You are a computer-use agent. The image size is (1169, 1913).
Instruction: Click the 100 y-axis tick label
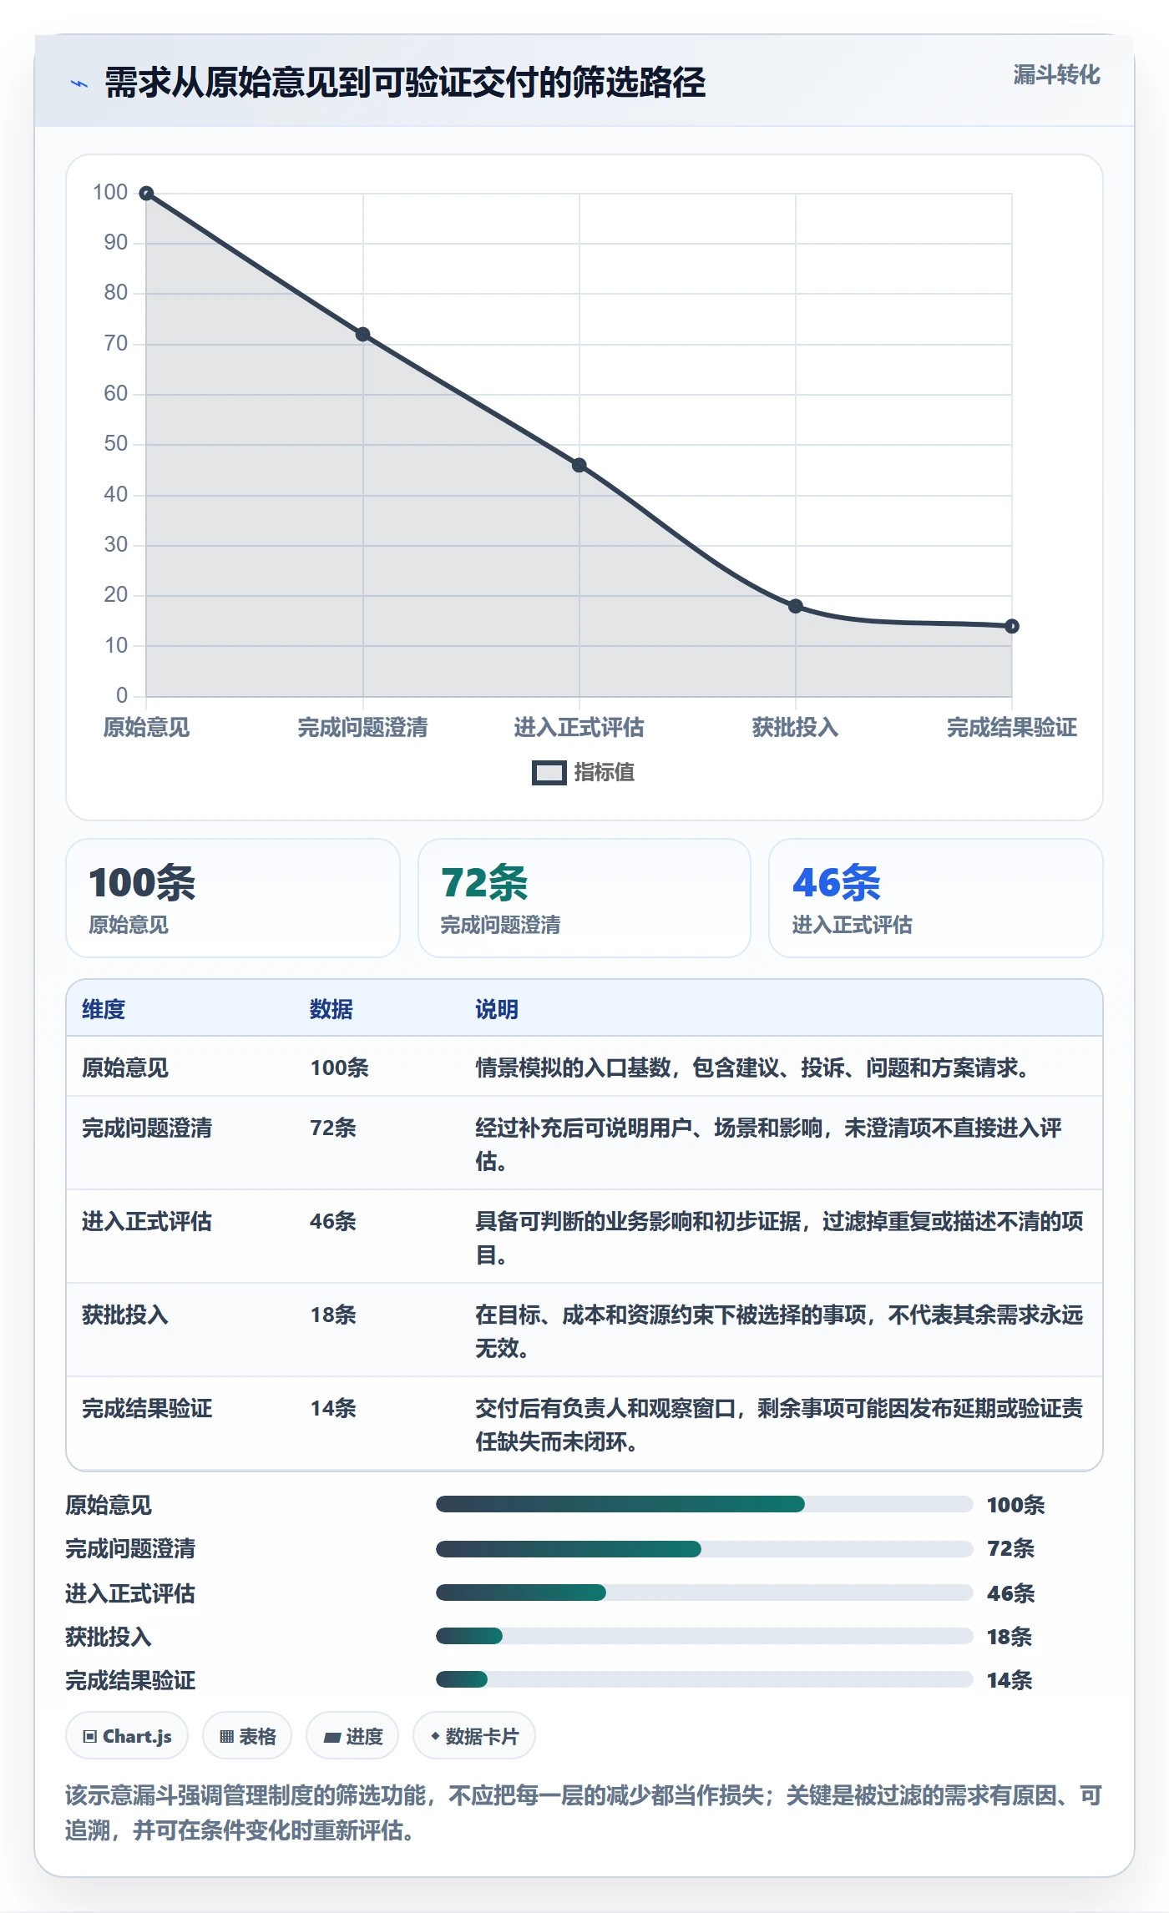(x=110, y=193)
